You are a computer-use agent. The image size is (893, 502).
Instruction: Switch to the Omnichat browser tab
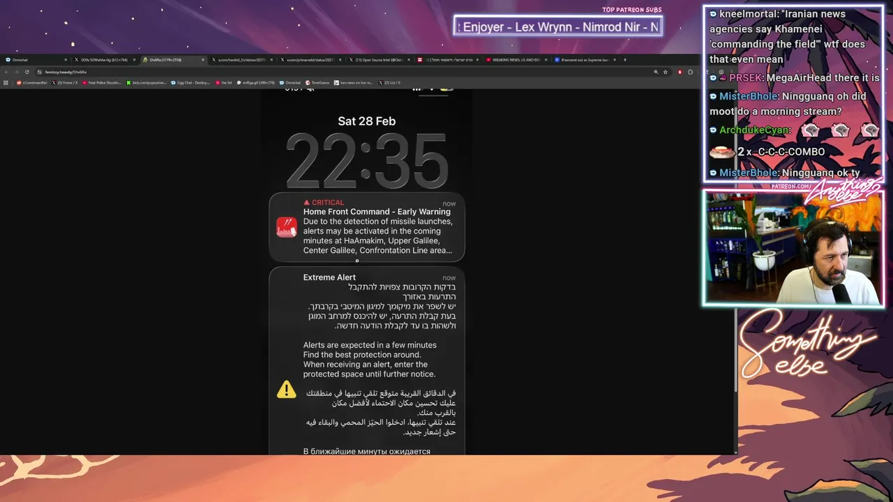click(35, 60)
